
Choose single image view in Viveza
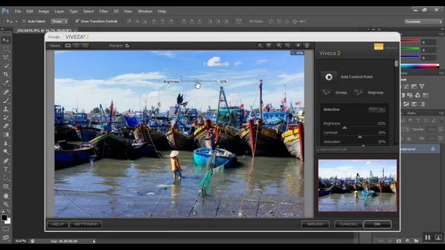pos(68,45)
